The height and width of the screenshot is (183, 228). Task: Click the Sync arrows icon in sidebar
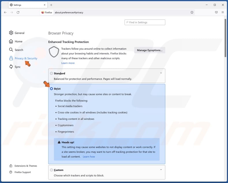coord(11,67)
